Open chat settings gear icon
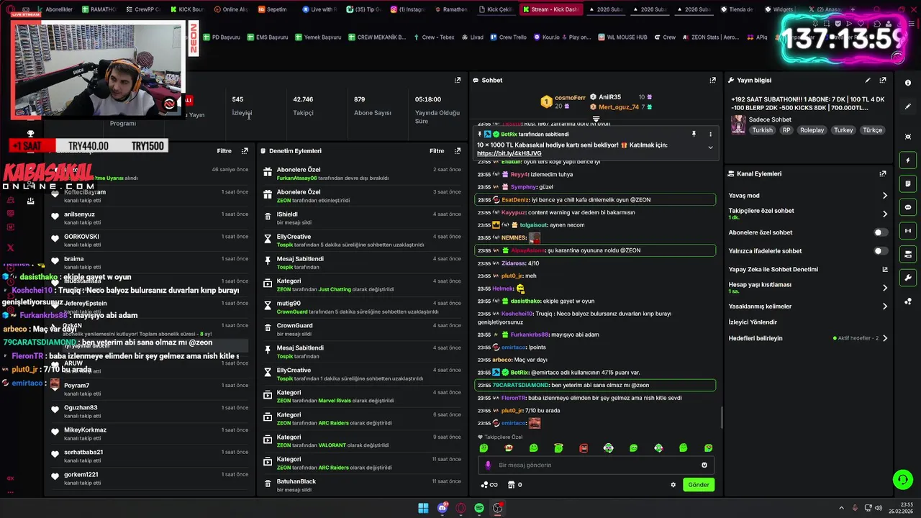This screenshot has height=518, width=921. coord(673,485)
